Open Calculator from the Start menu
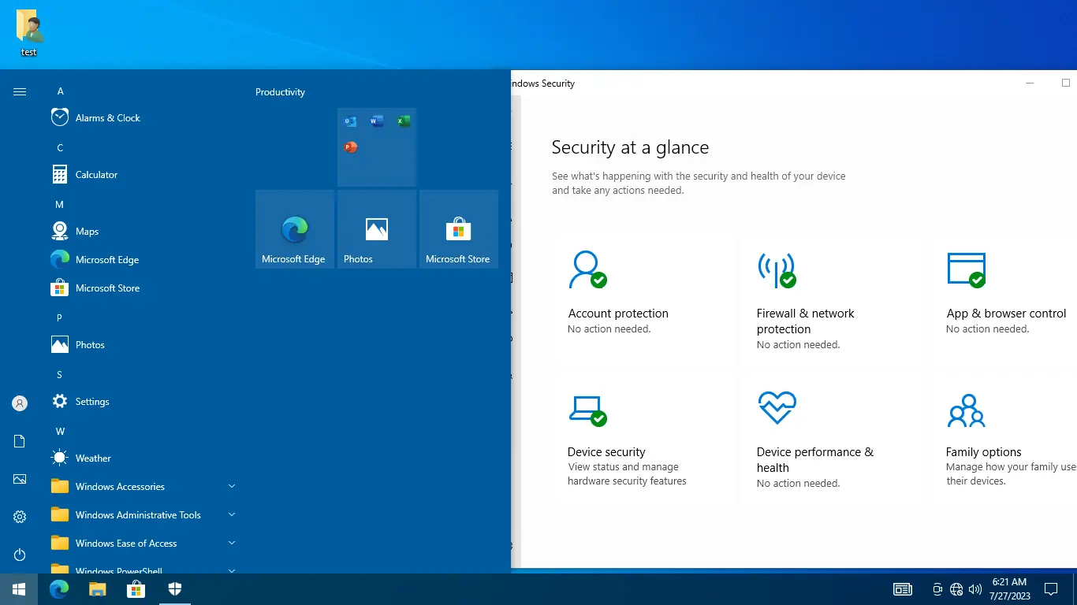 (x=95, y=174)
